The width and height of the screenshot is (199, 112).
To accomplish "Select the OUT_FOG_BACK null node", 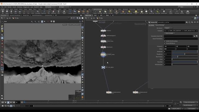I will pyautogui.click(x=103, y=67).
